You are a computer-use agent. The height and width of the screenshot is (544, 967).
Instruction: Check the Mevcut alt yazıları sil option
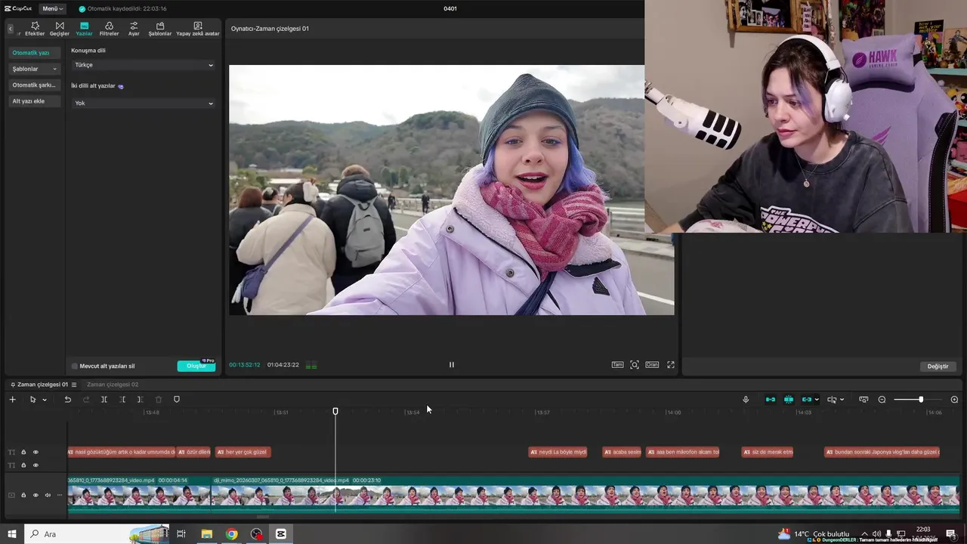(75, 366)
